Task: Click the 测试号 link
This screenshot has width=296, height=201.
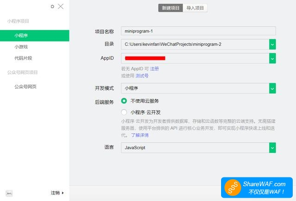Action: click(x=142, y=76)
